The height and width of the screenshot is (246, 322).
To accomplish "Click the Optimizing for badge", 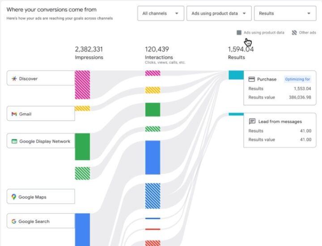I will (297, 79).
